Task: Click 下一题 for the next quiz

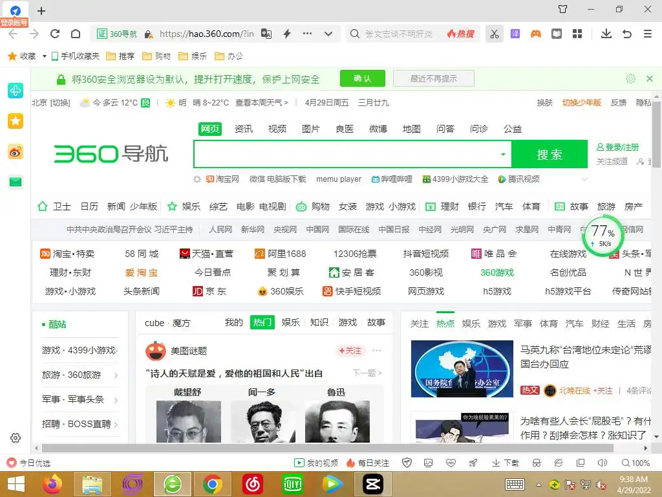Action: coord(367,373)
